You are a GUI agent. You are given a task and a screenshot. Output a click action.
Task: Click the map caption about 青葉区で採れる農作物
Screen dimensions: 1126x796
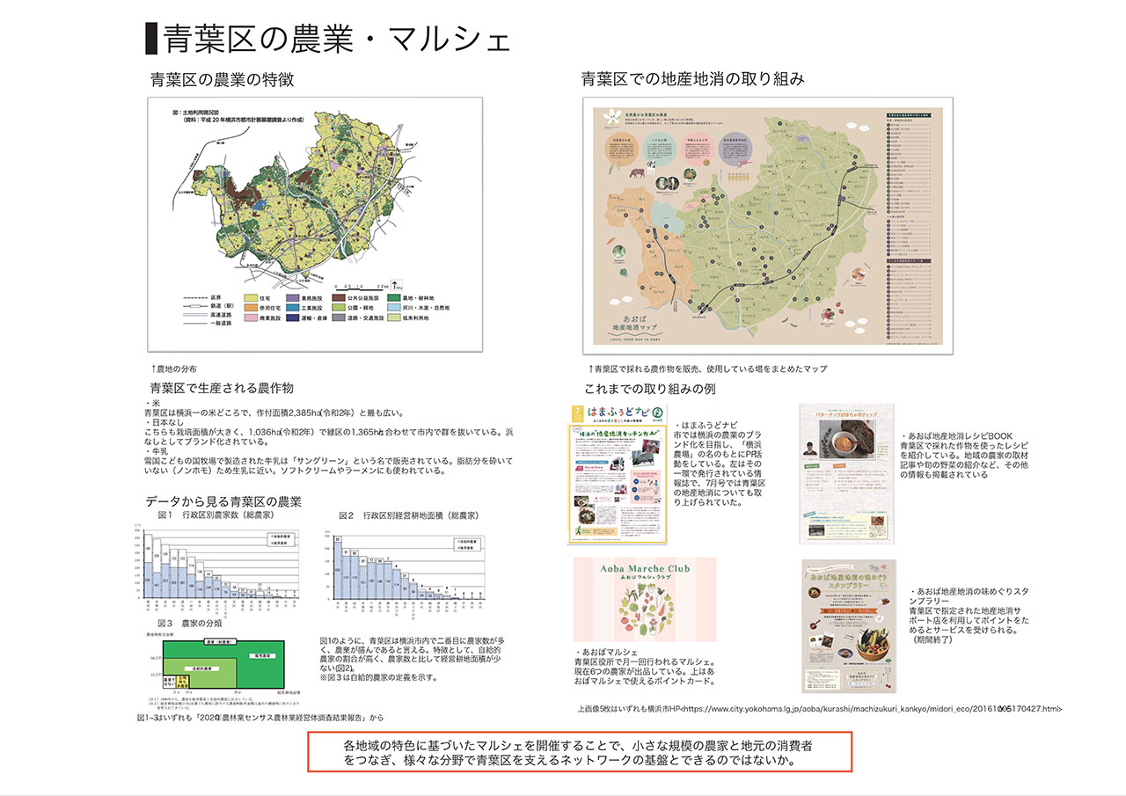point(708,369)
